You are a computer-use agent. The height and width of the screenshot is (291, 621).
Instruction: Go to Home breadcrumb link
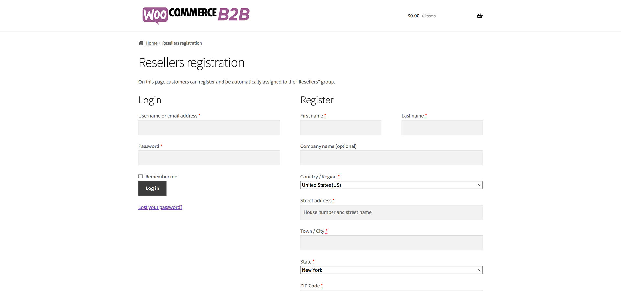point(151,43)
